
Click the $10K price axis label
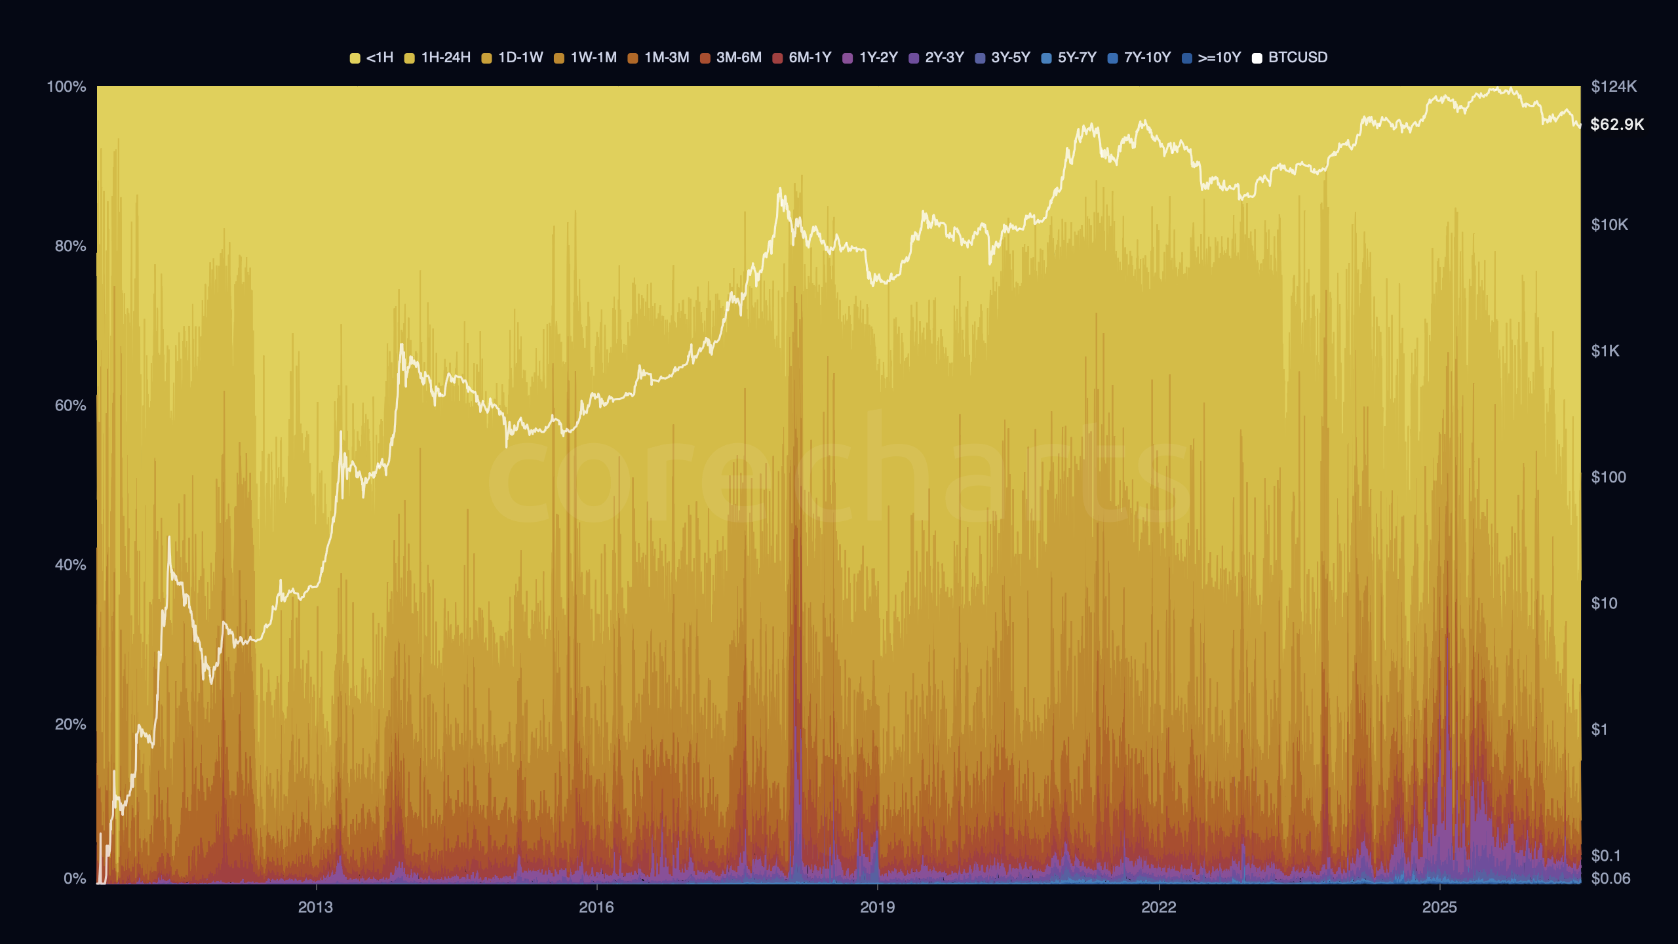click(1609, 225)
